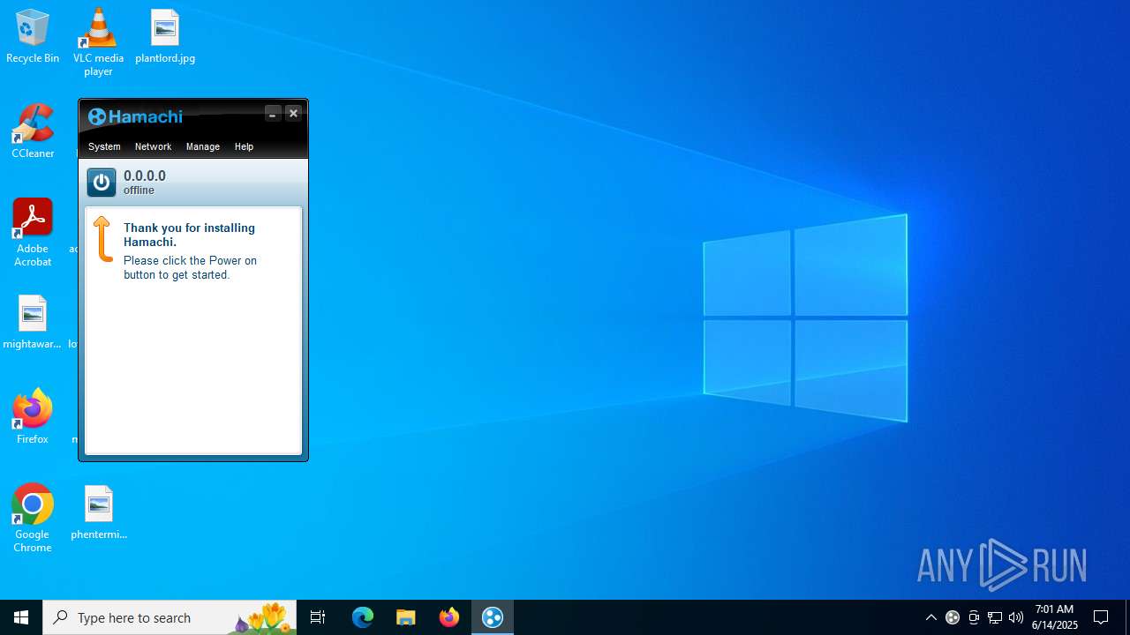Open the clock showing 7:01 AM

pyautogui.click(x=1055, y=617)
